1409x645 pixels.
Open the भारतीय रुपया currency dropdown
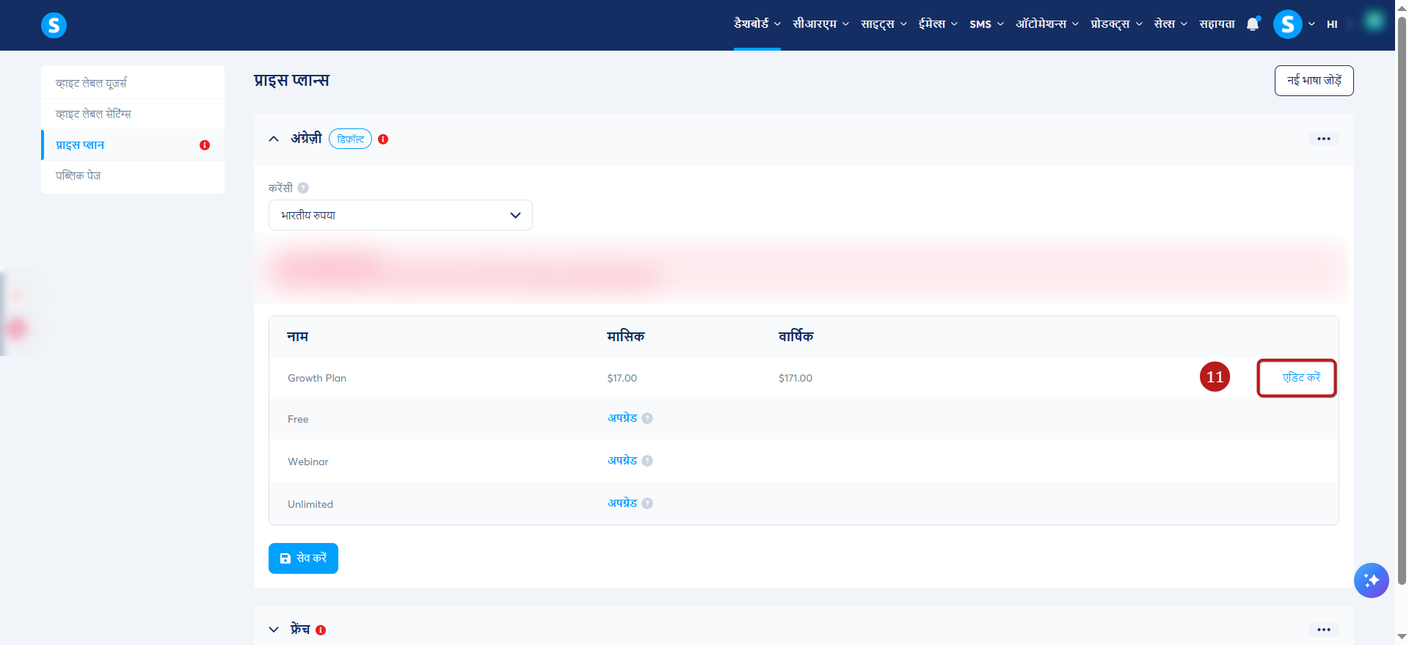click(400, 215)
